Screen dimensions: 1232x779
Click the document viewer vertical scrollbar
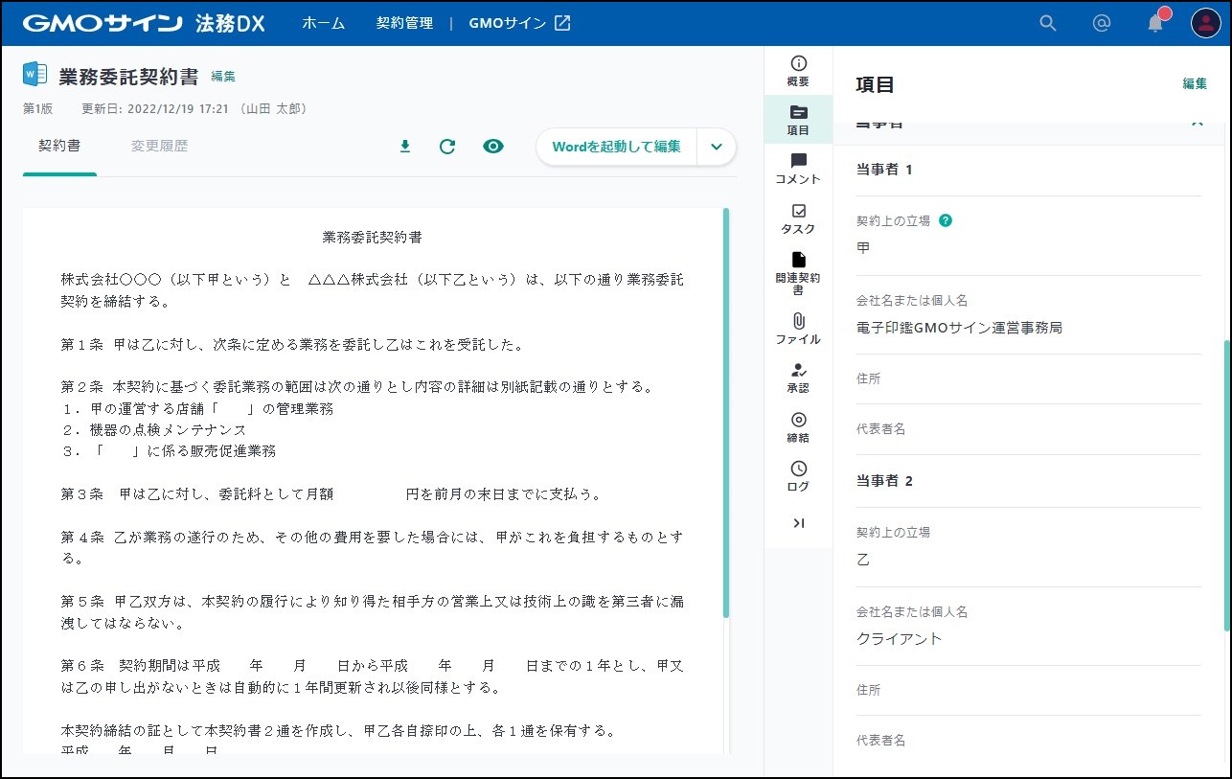726,412
